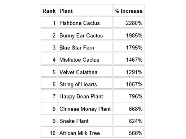The image size is (186, 139).
Task: Select the 566% increase cell
Action: 128,133
